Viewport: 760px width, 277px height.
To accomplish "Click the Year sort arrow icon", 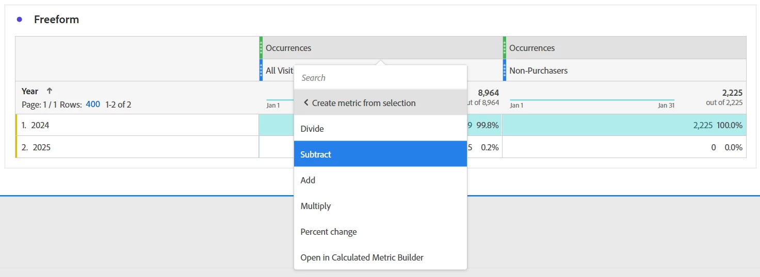I will pos(50,91).
